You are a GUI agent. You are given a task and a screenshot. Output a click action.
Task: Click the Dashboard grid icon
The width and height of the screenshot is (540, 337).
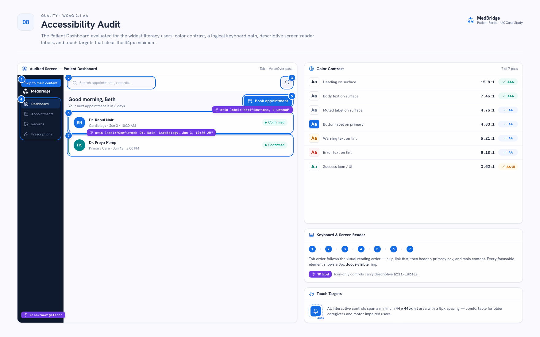[x=26, y=104]
